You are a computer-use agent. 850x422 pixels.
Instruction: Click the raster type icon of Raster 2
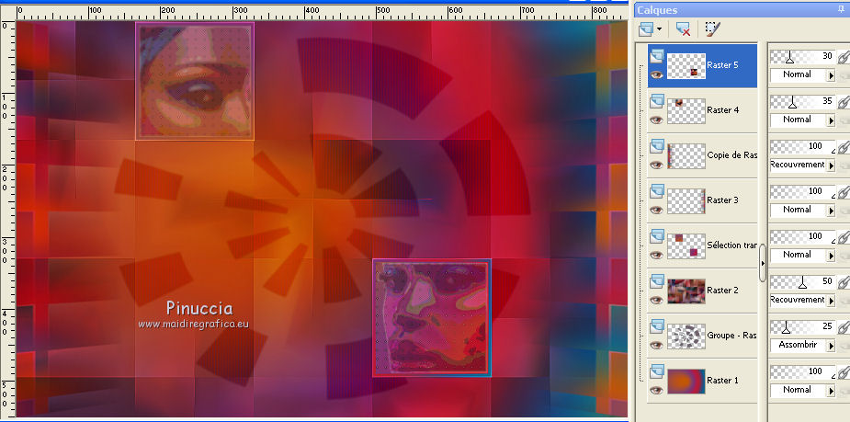[657, 280]
